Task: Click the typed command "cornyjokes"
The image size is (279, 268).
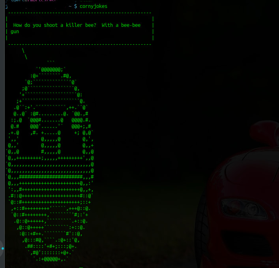Action: coord(94,6)
